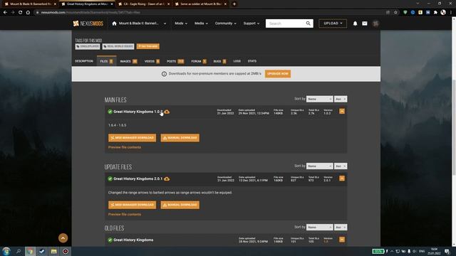Open the Windows Start button
This screenshot has width=456, height=256.
pyautogui.click(x=6, y=251)
